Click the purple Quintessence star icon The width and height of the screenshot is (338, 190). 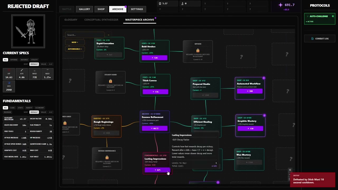[x=280, y=5]
